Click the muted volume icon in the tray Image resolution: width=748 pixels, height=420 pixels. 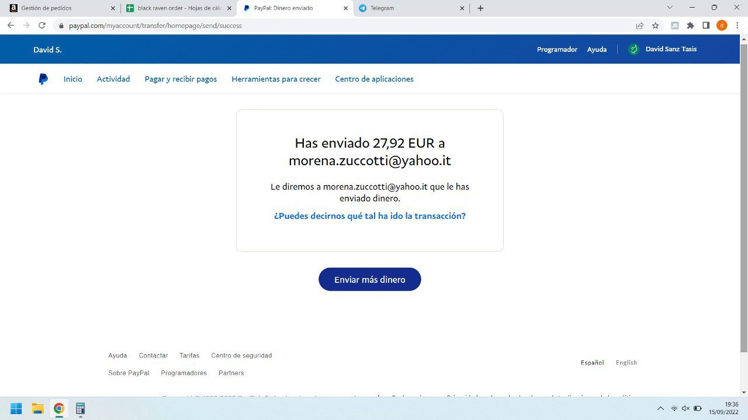685,408
